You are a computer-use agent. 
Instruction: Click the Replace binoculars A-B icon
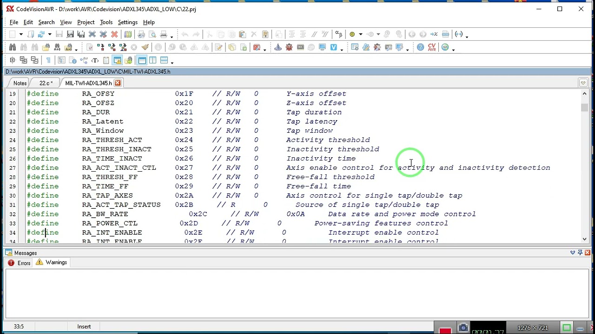(x=57, y=47)
